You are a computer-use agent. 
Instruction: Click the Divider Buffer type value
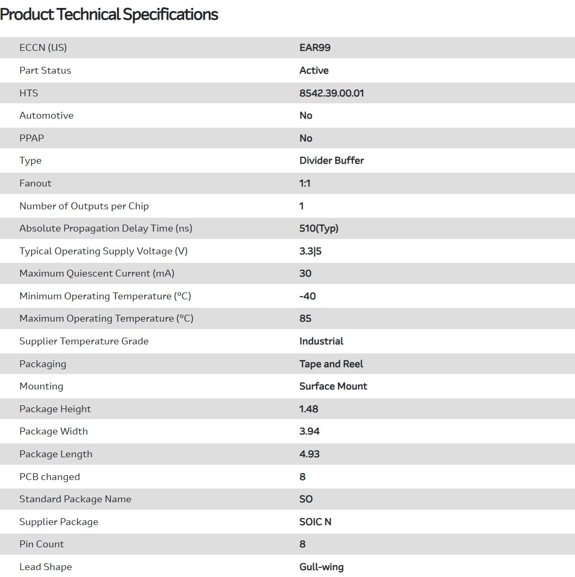(331, 161)
